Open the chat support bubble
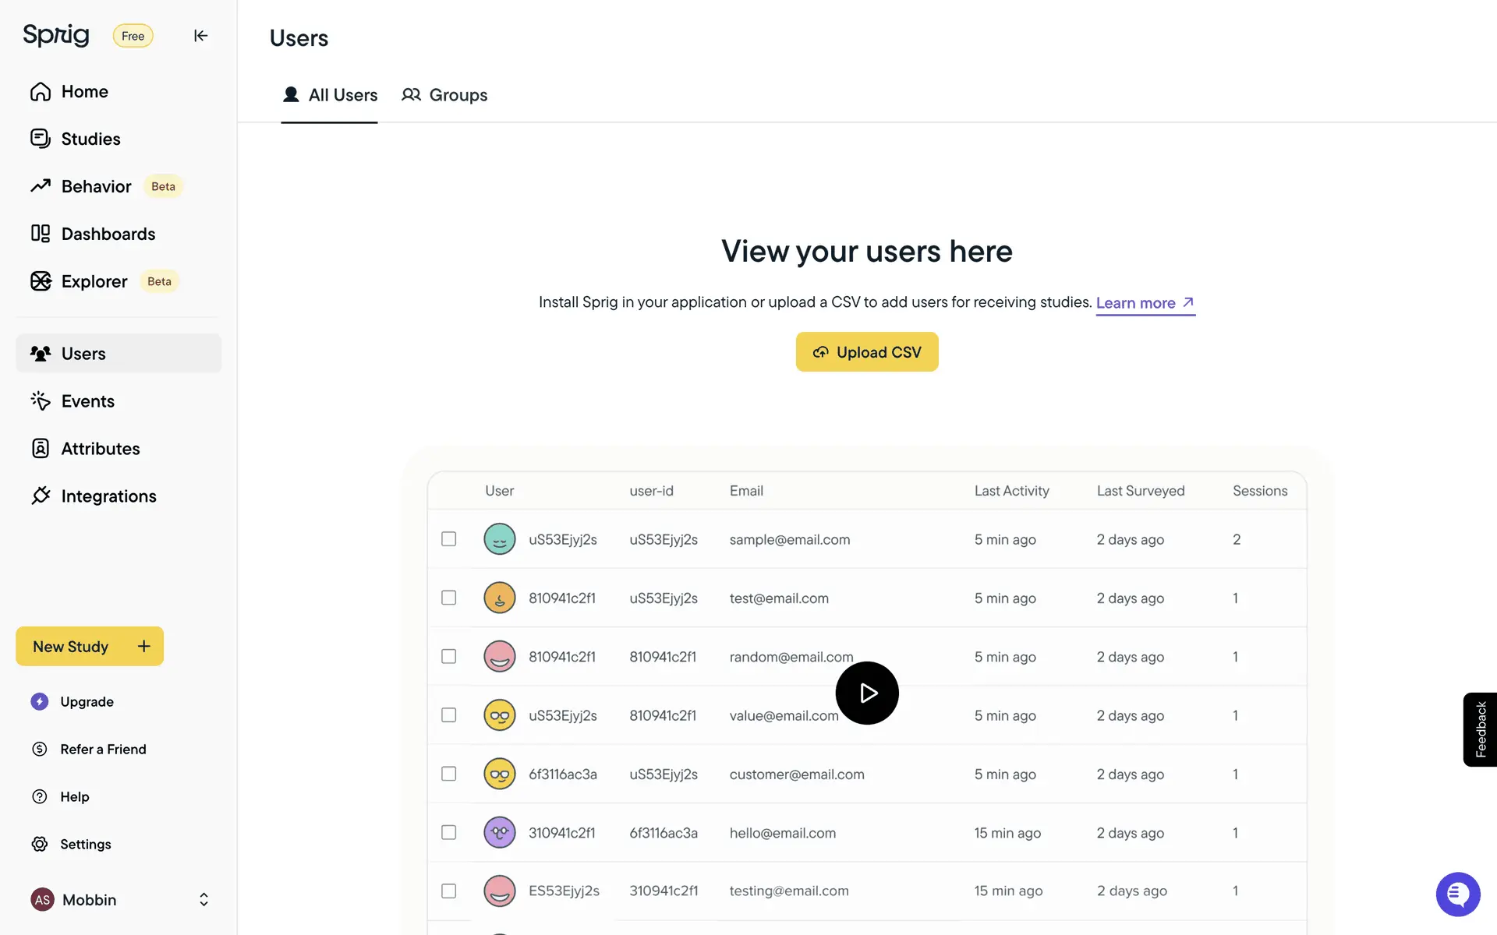Viewport: 1497px width, 935px height. (x=1457, y=894)
